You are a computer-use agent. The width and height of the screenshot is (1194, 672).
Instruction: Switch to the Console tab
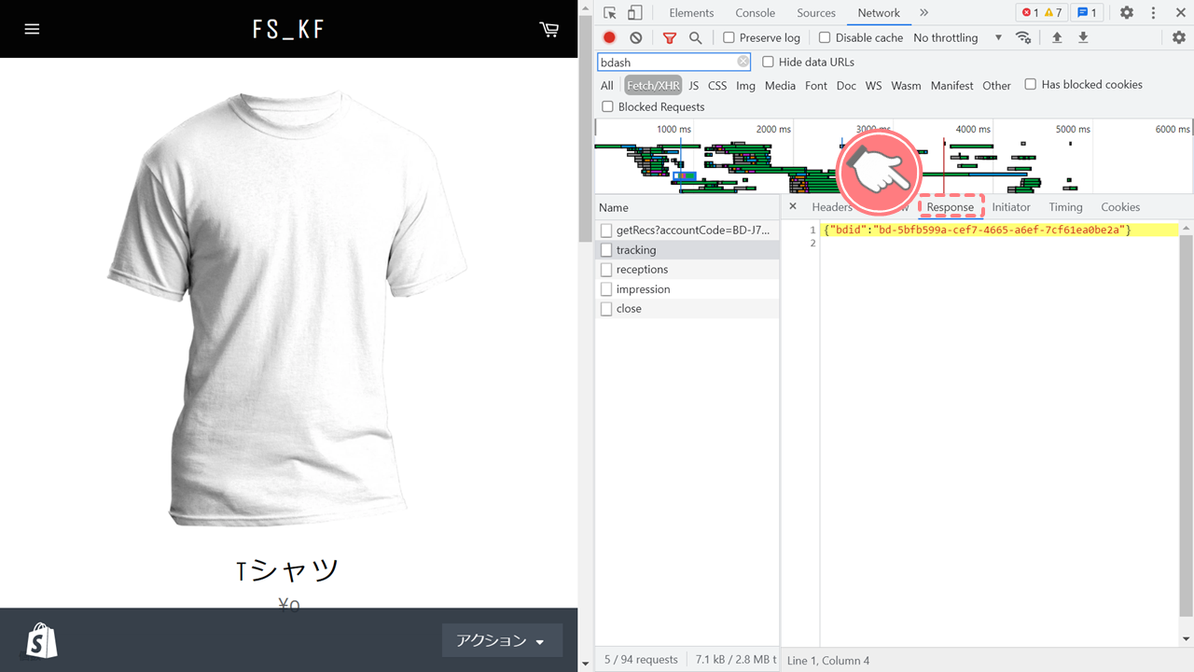pos(755,13)
